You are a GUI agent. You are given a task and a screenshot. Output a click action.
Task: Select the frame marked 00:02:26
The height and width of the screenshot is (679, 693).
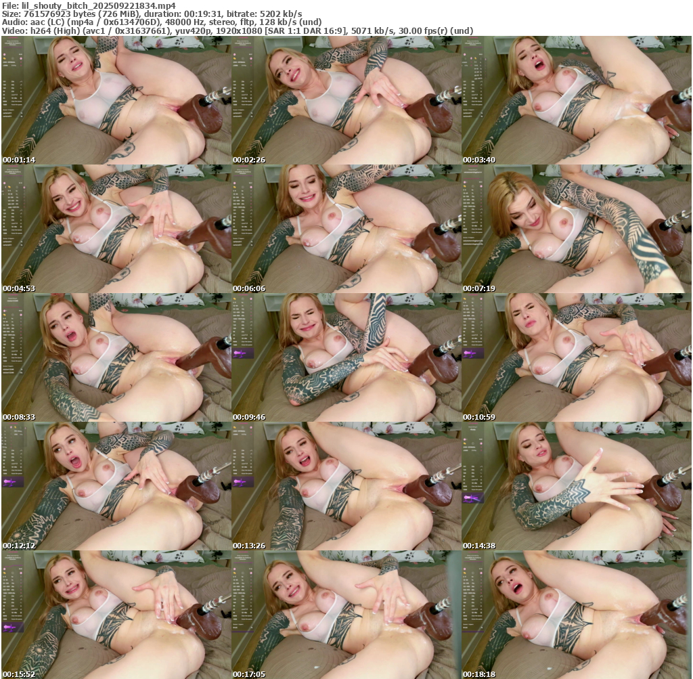pos(346,100)
